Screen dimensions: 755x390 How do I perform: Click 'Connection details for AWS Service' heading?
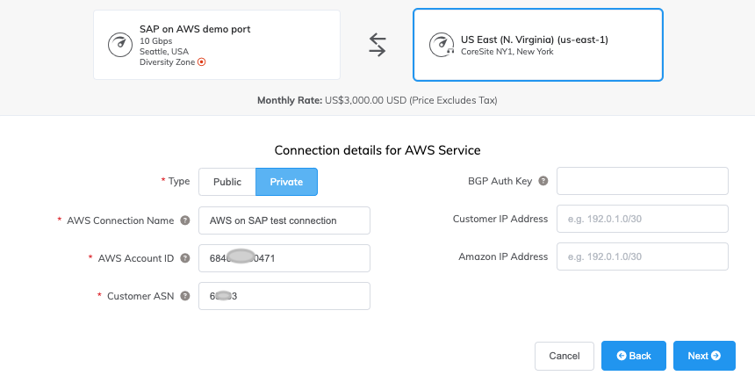[x=377, y=150]
